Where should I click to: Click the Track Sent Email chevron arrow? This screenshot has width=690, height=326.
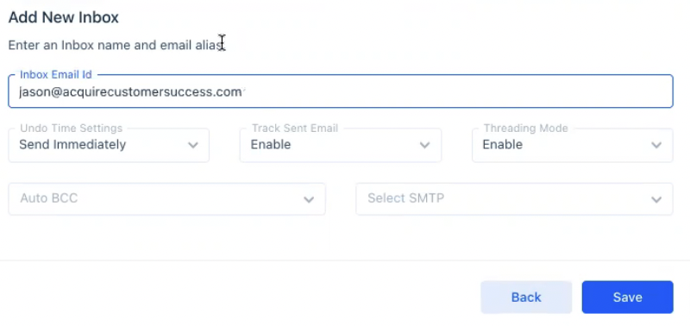point(424,145)
